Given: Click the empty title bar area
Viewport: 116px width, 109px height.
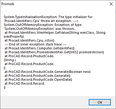Looking at the screenshot, I should (x=61, y=4).
